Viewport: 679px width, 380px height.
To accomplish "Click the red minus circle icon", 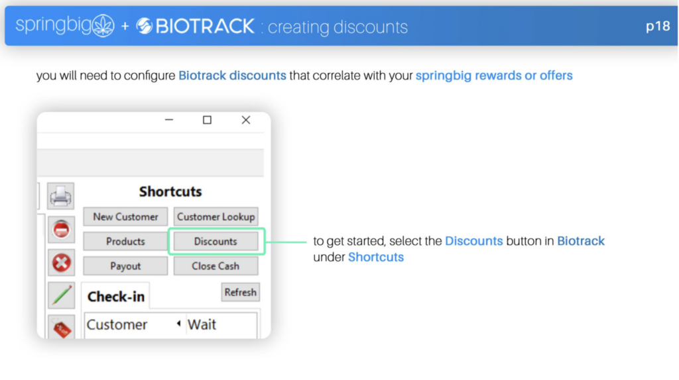I will pyautogui.click(x=61, y=229).
